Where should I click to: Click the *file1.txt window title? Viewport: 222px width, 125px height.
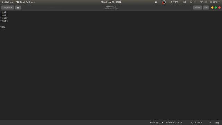tap(111, 7)
